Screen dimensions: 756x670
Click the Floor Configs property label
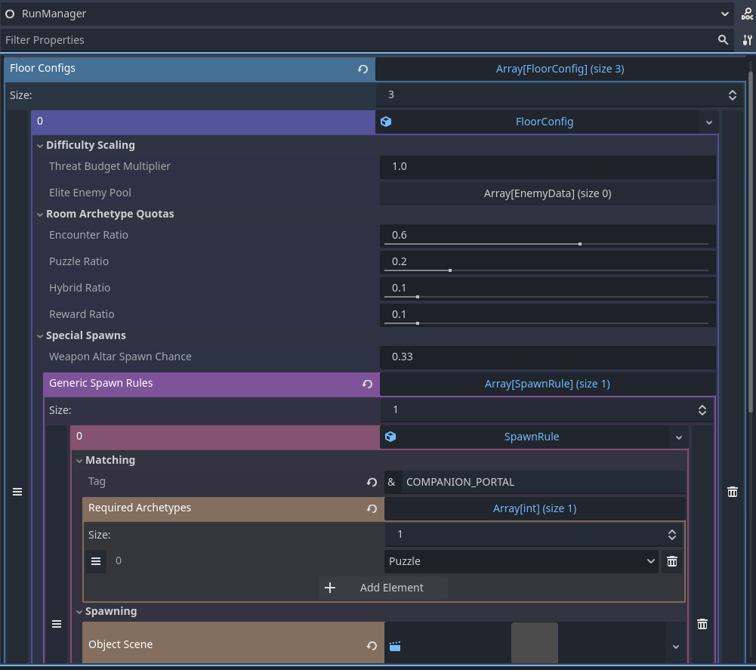coord(42,69)
